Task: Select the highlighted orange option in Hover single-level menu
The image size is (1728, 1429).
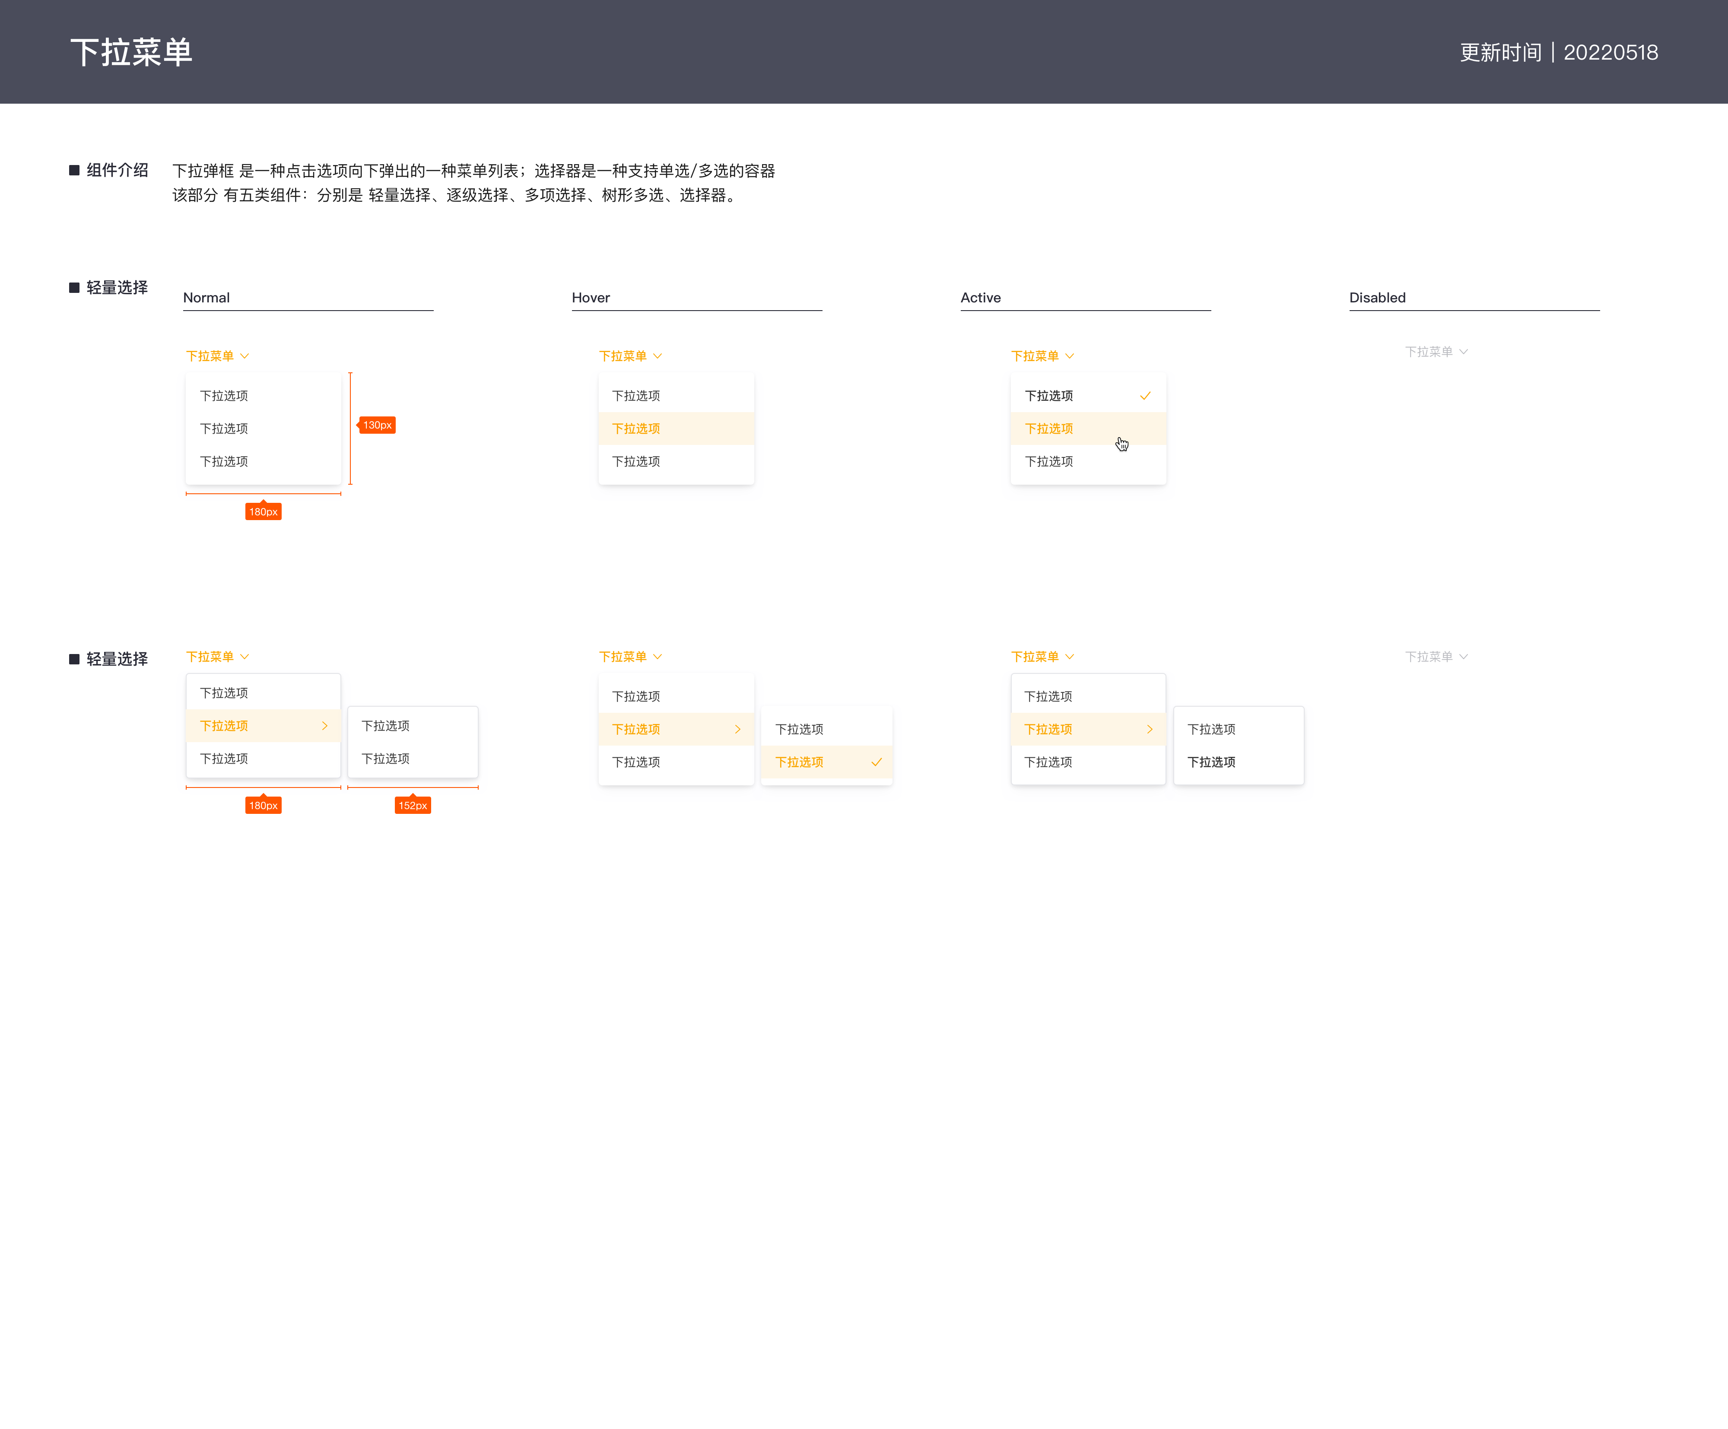Action: 677,429
